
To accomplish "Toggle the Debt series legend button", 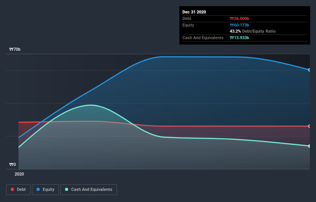I will 18,190.
